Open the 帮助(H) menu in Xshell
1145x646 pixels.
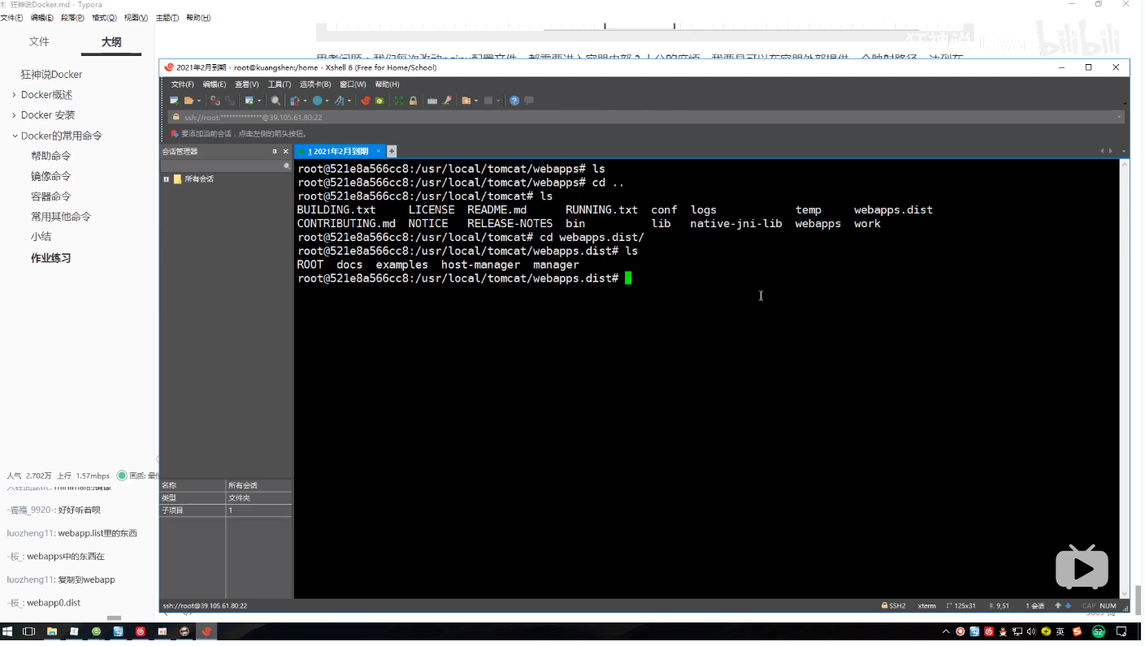pyautogui.click(x=387, y=84)
